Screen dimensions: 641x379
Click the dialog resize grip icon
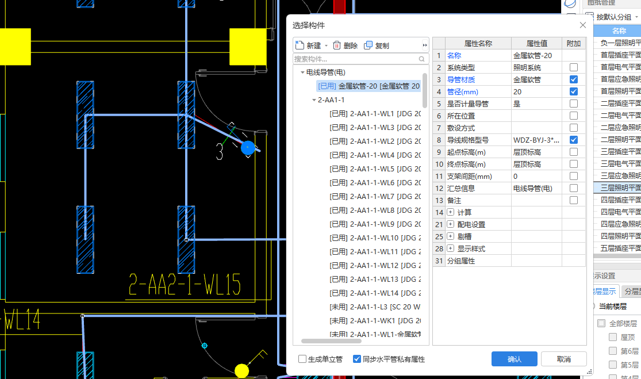tap(589, 372)
